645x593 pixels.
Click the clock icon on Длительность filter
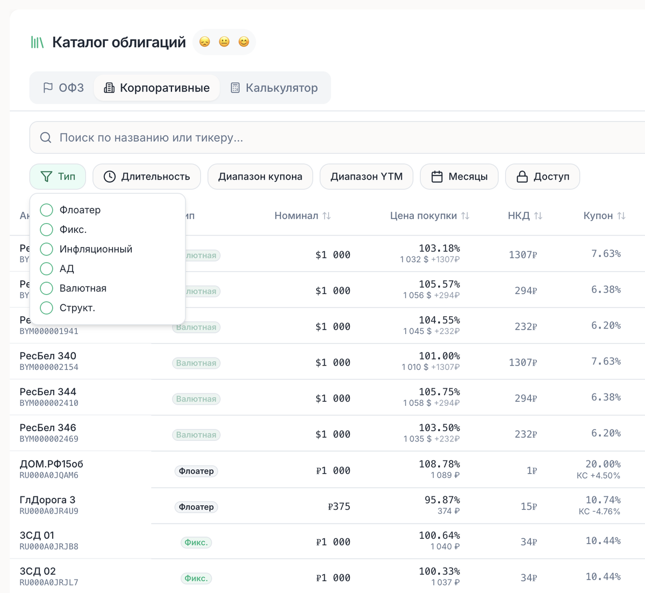110,176
